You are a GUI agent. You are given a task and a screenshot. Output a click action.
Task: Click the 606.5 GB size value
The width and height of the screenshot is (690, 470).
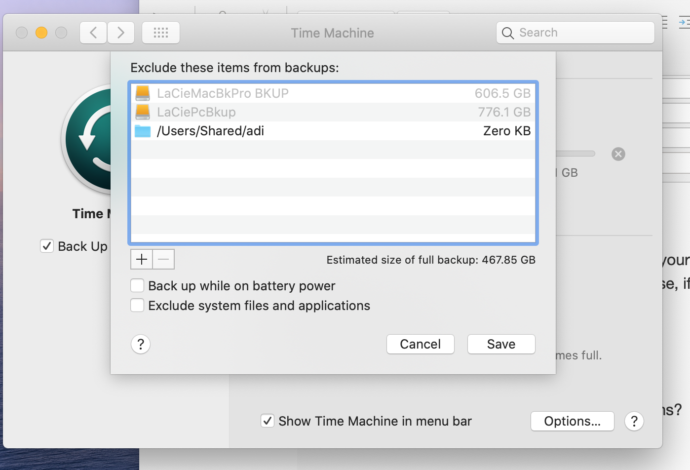[x=502, y=93]
